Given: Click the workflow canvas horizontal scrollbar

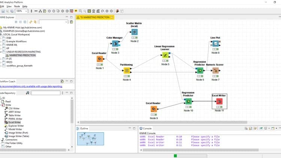Looking at the screenshot, I should pyautogui.click(x=163, y=122).
